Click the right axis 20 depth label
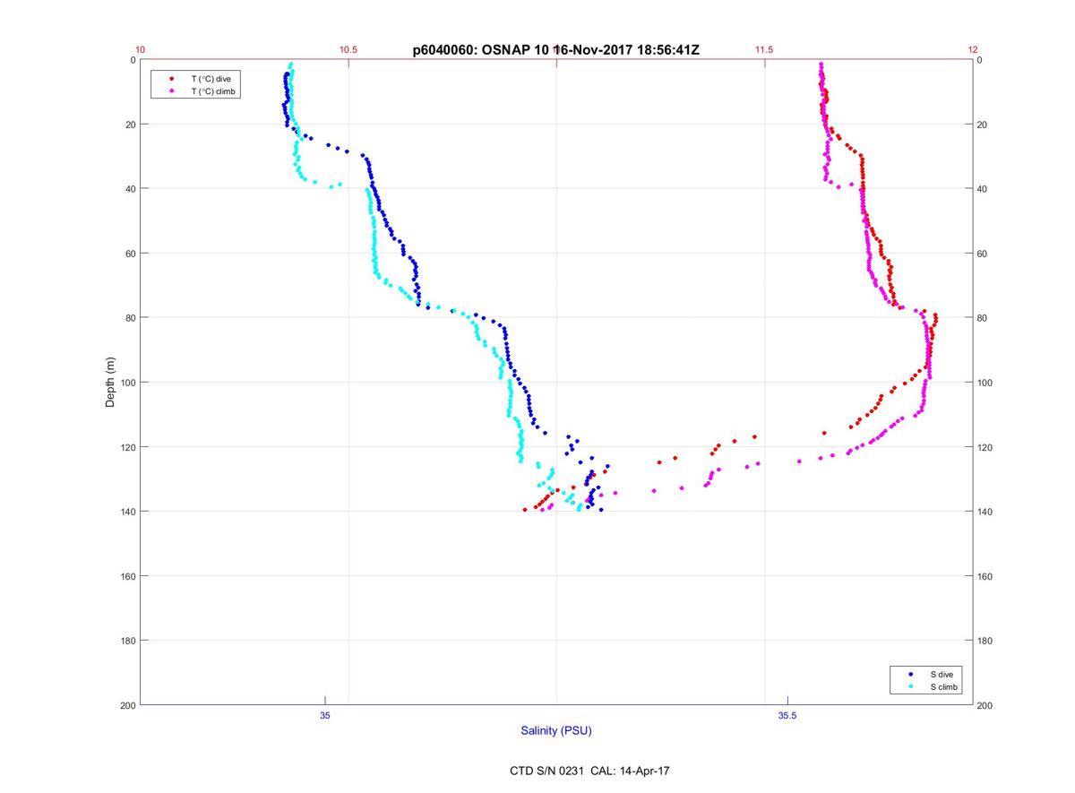 point(983,125)
